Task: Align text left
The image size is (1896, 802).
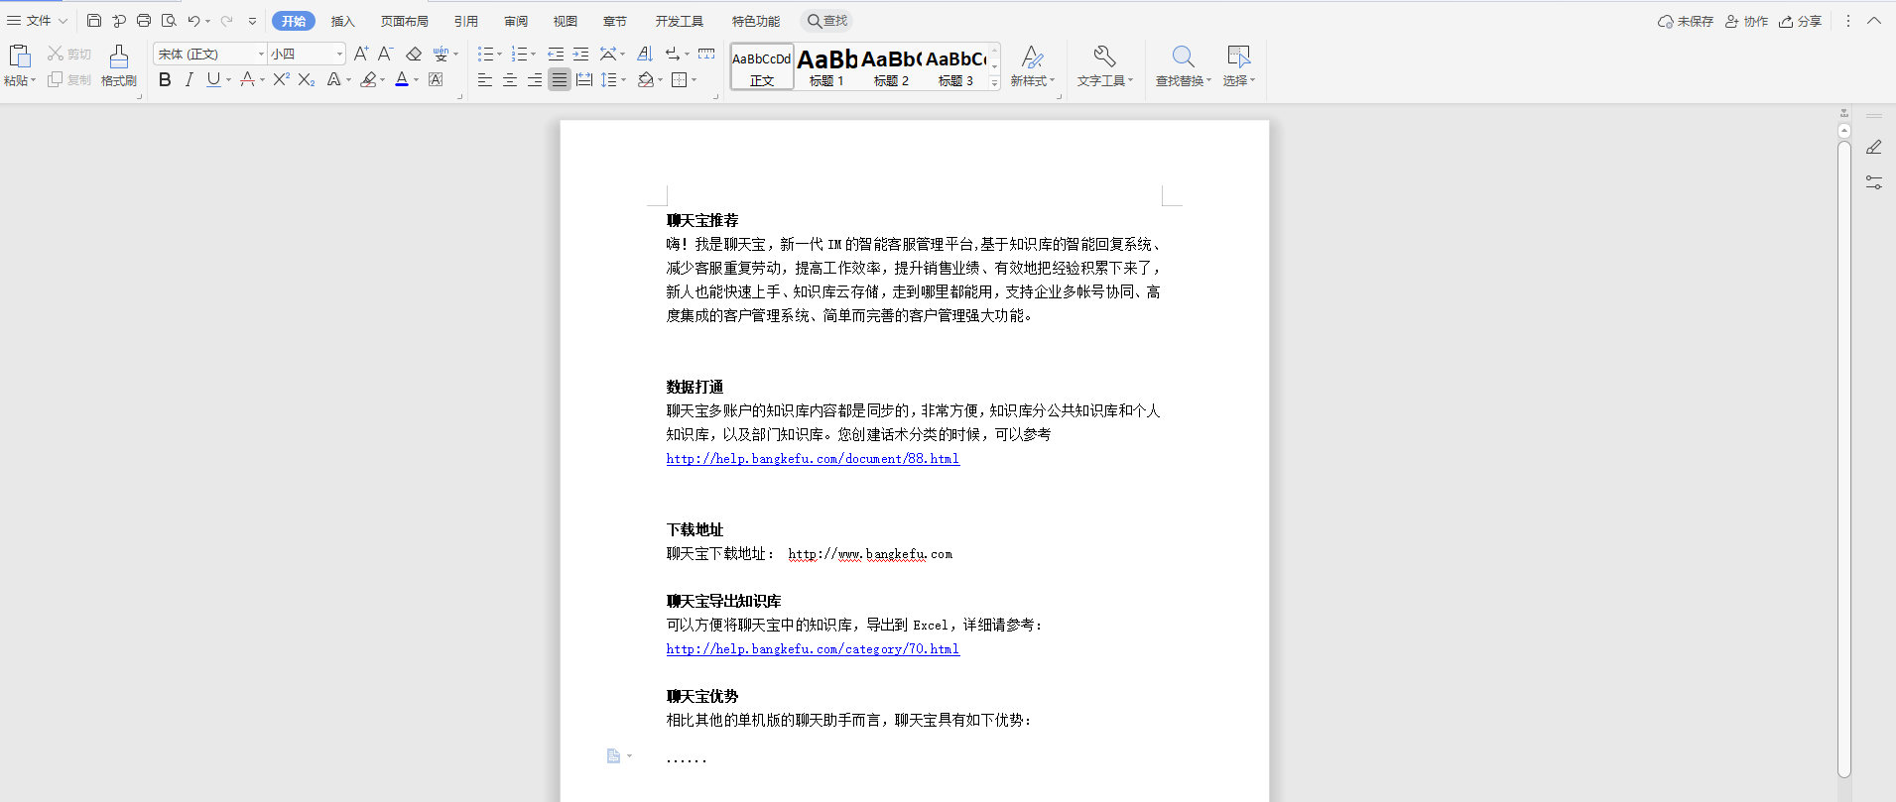Action: click(x=485, y=79)
